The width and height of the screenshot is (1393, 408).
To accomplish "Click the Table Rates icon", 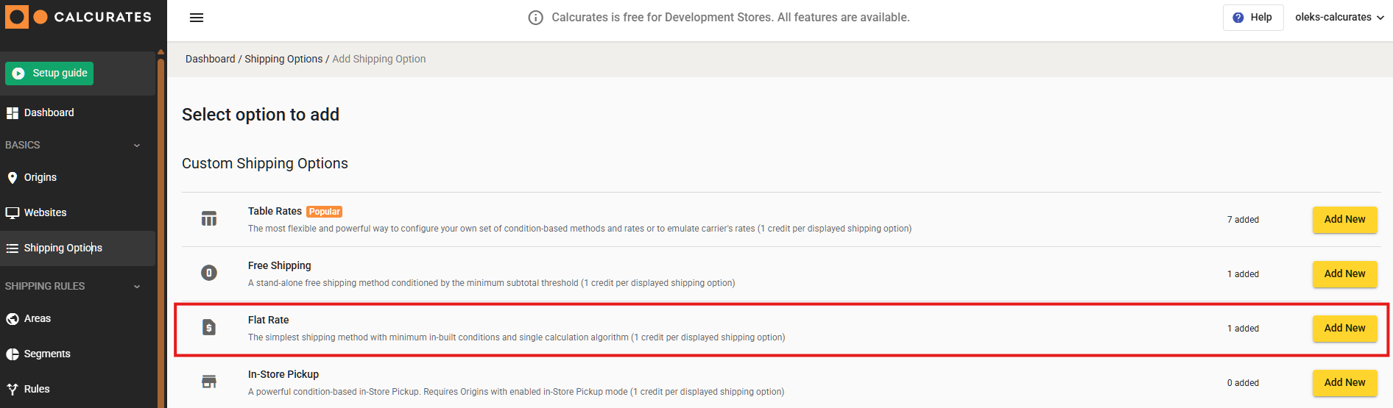I will (x=209, y=219).
